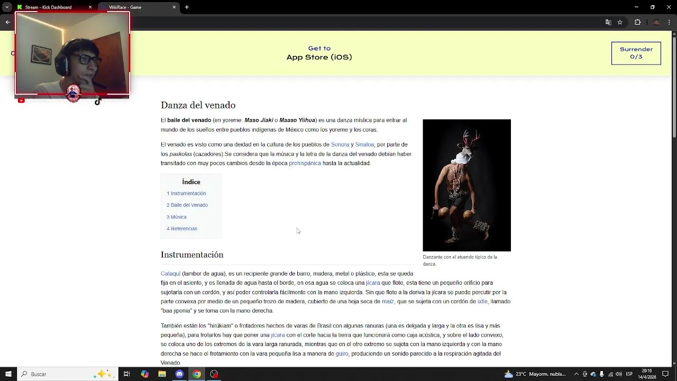Follow the Sinaloa link
677x381 pixels.
(x=364, y=144)
